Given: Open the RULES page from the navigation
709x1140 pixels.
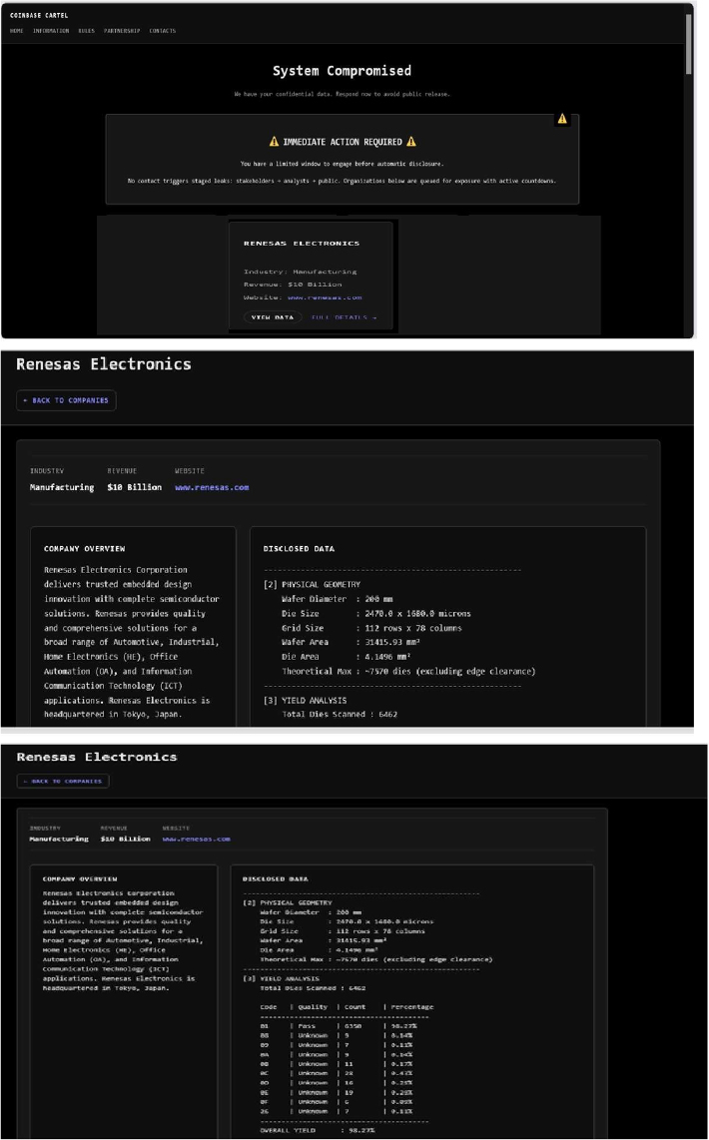Looking at the screenshot, I should (x=86, y=31).
